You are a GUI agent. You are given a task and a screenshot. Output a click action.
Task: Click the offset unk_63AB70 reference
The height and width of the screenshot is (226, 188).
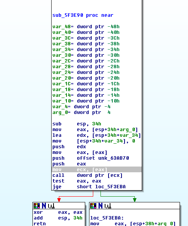pyautogui.click(x=103, y=158)
